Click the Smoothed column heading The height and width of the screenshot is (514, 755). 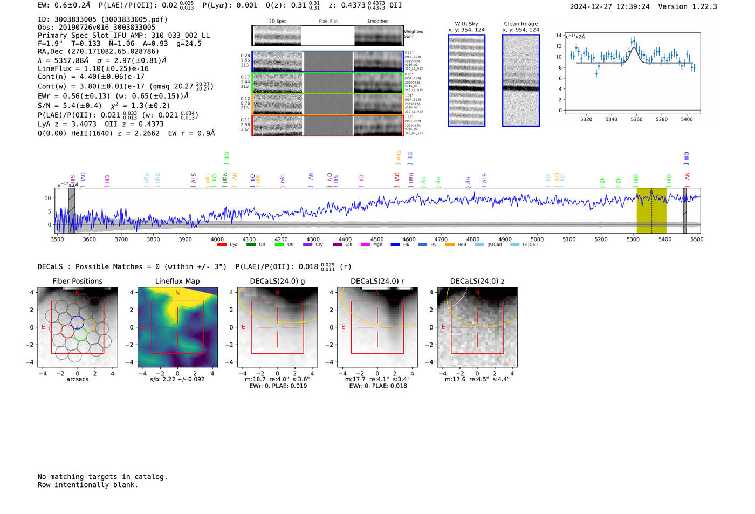378,22
